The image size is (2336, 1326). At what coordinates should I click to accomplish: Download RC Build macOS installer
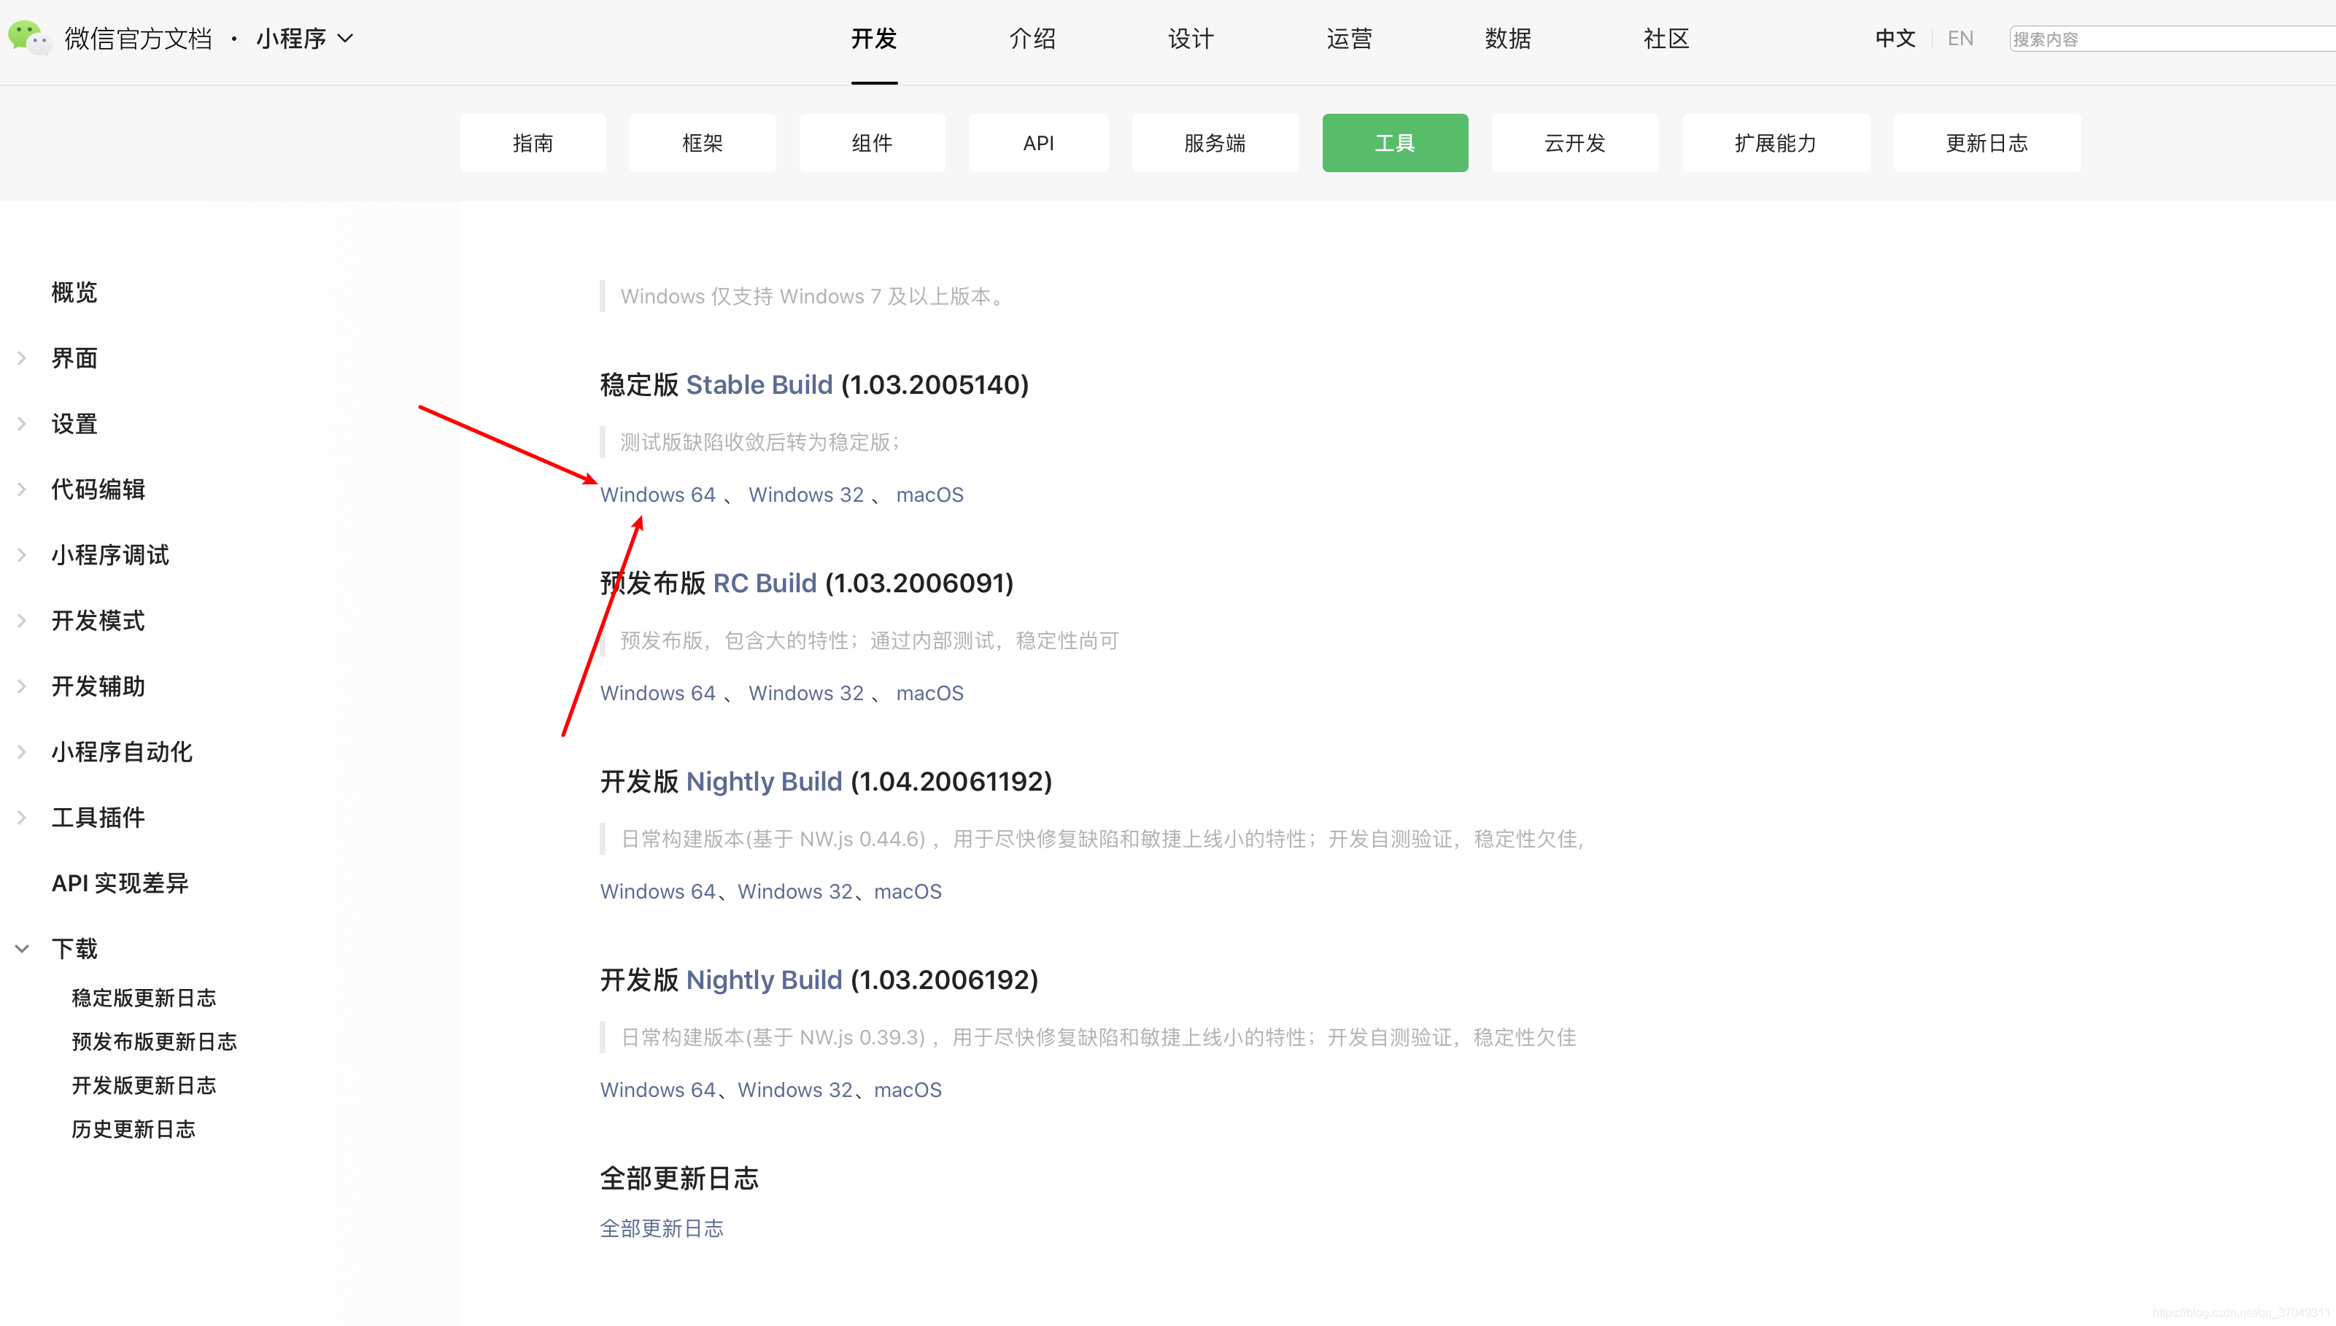pyautogui.click(x=929, y=693)
